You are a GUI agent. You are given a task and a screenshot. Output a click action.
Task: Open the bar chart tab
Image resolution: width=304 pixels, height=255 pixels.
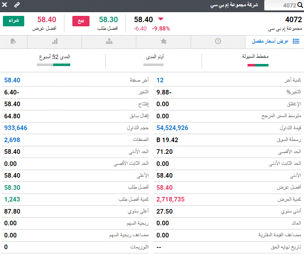tap(55, 41)
